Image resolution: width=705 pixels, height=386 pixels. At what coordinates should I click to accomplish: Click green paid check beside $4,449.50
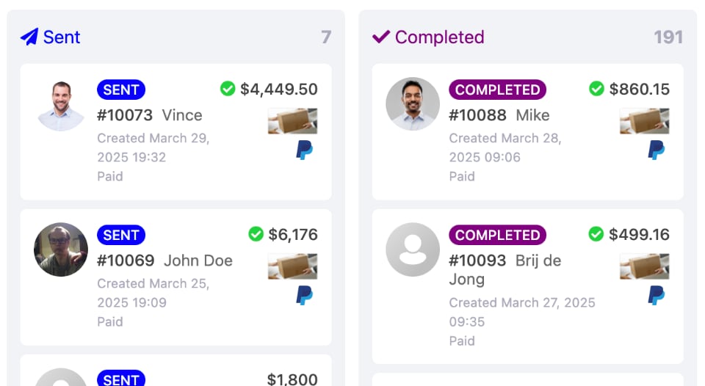(x=228, y=89)
